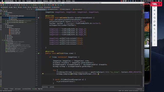Viewport: 164px width, 92px height.
Task: Click the Project vertical side tab
Action: (x=1, y=12)
